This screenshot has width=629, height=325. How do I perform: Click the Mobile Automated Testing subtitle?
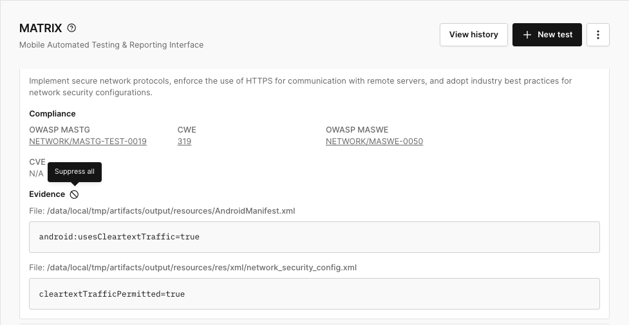click(x=111, y=45)
